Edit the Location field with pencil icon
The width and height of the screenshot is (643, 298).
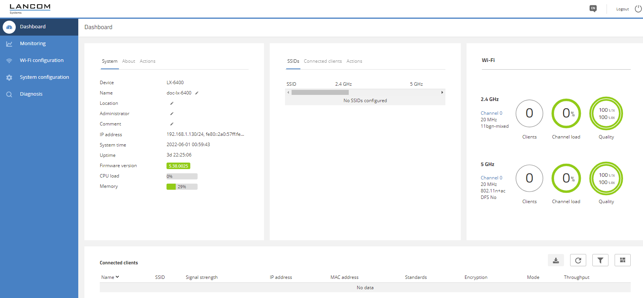[172, 103]
